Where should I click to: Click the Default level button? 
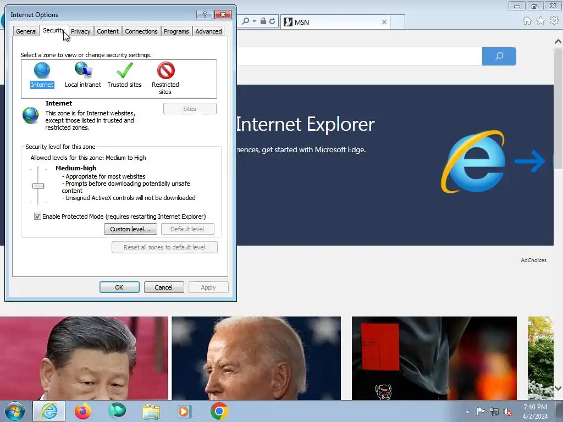click(x=187, y=229)
